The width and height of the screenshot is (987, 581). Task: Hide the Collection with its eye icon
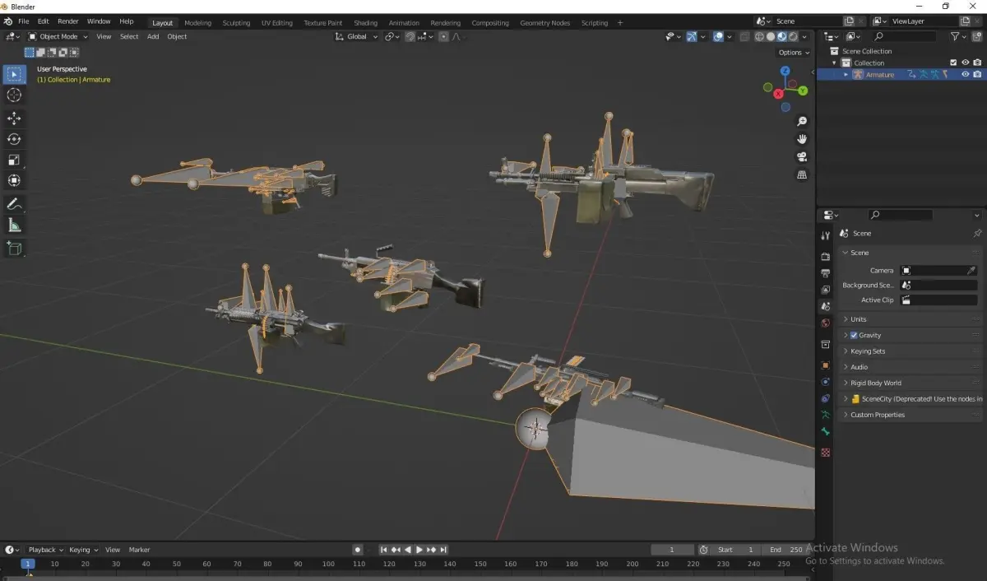[966, 63]
